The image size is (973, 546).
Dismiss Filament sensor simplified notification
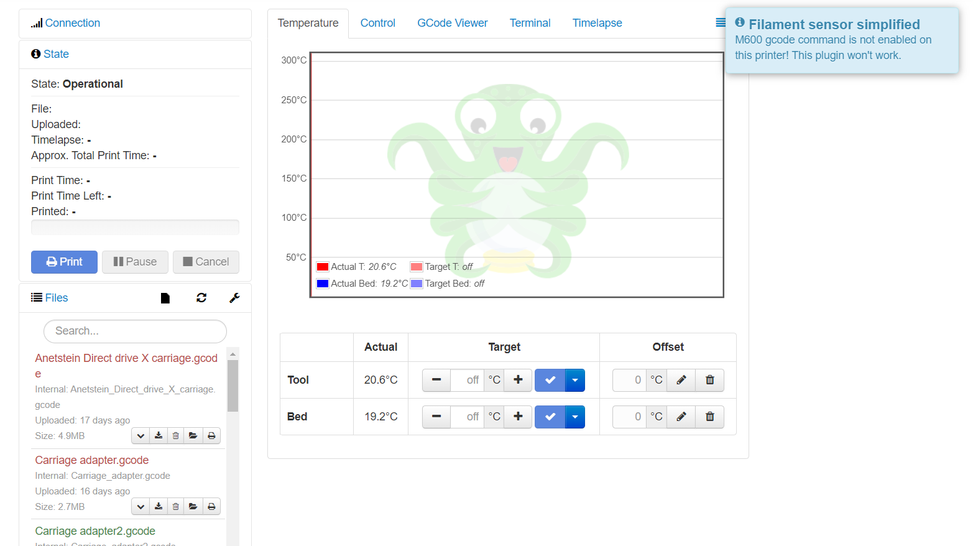[x=842, y=40]
